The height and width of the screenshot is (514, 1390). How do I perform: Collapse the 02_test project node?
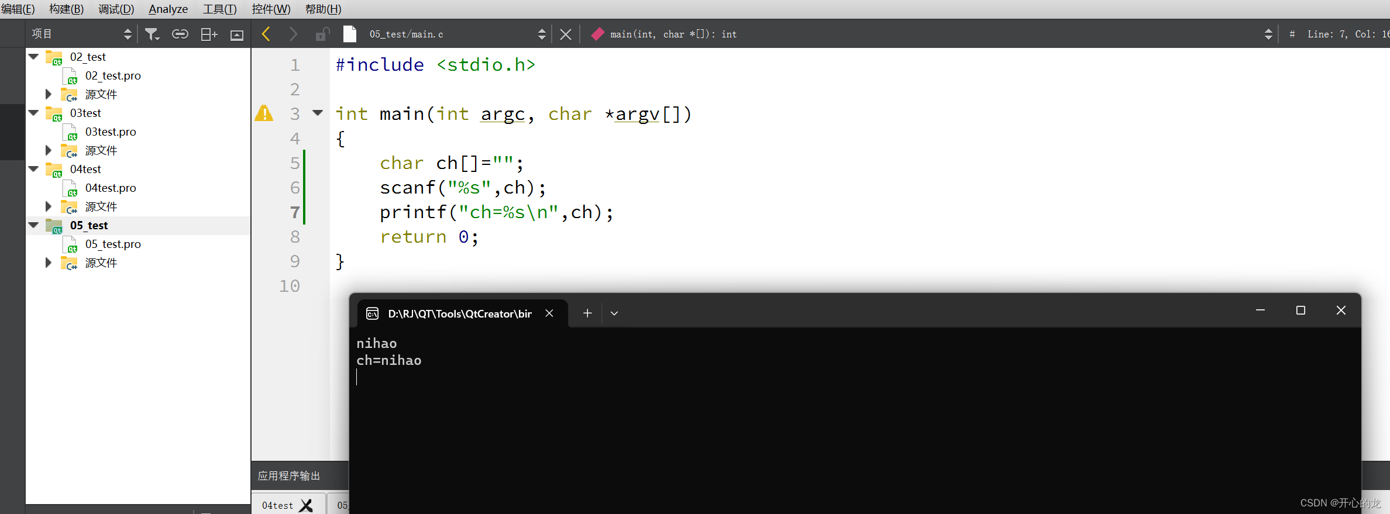tap(34, 57)
